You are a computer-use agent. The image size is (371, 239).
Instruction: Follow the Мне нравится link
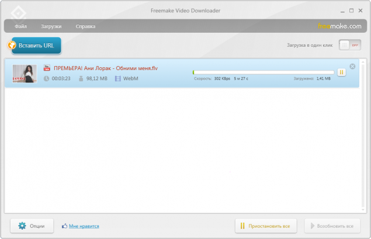point(84,226)
